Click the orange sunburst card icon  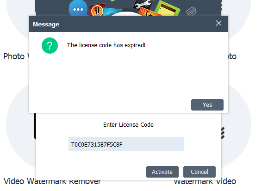149,12
